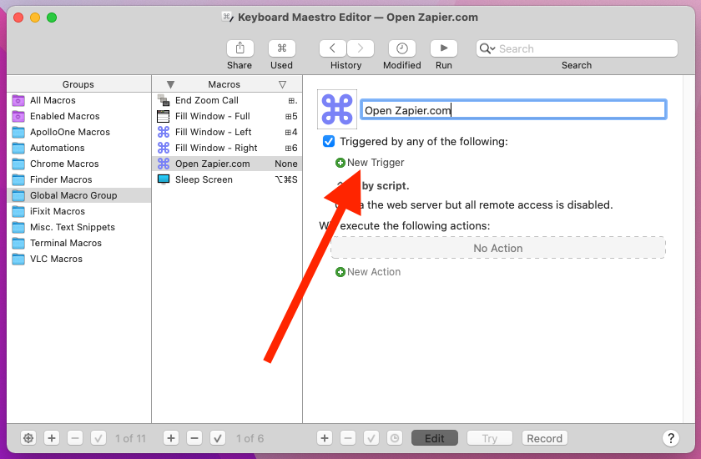This screenshot has width=701, height=459.
Task: Select Open Zapier.com macro row
Action: pos(227,164)
